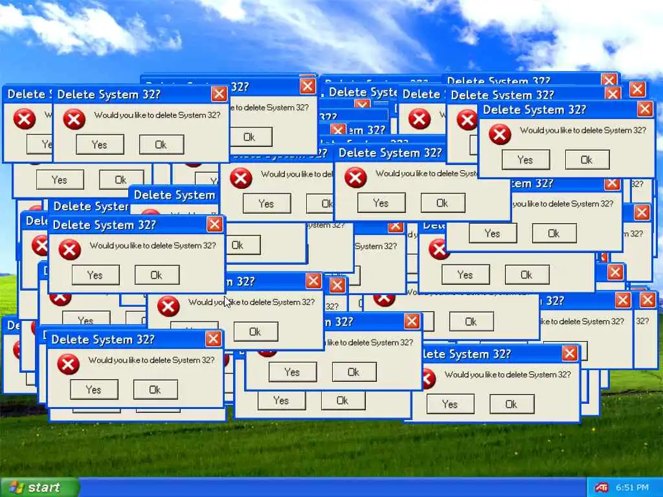Click Yes in the top-right complete dialog

pos(526,160)
